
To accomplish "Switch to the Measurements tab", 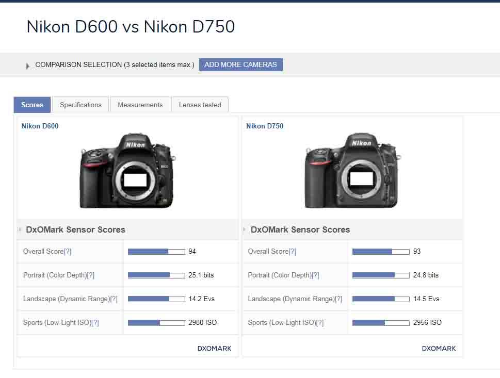I will 140,105.
